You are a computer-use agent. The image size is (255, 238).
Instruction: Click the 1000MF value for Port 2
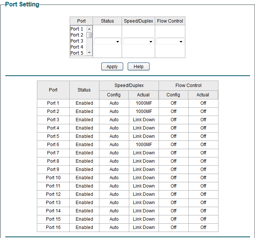[x=144, y=111]
